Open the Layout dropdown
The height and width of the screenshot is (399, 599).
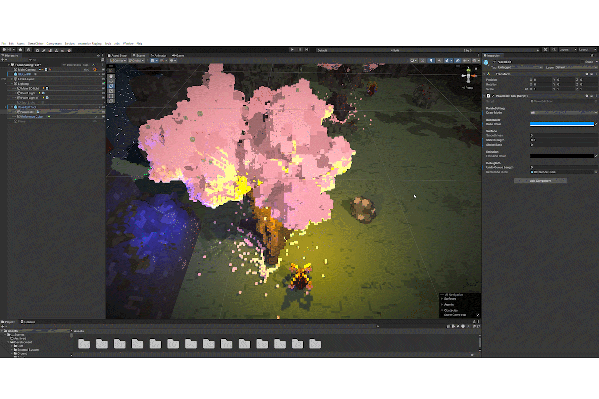click(587, 50)
